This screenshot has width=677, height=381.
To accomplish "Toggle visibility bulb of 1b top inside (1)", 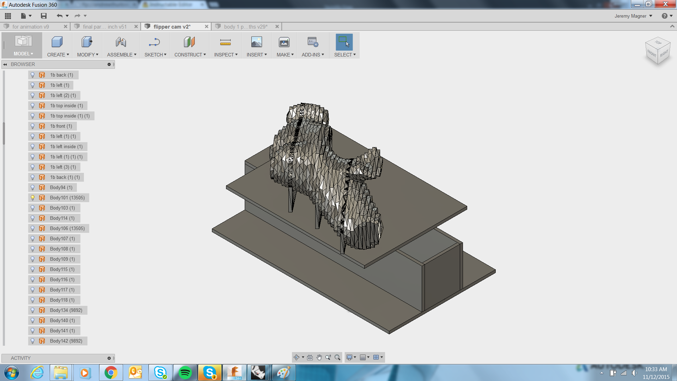I will coord(32,106).
